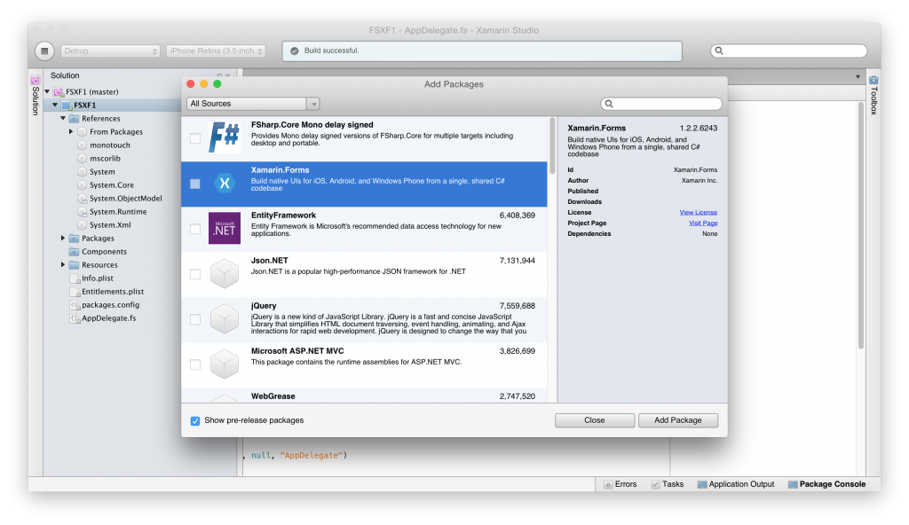Screen dimensions: 909x525
Task: Click the Add Packages search field
Action: pos(661,104)
